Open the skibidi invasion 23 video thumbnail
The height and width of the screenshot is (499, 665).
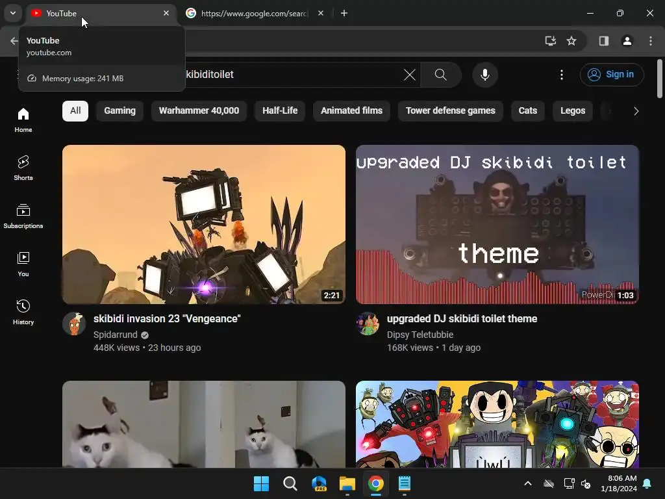[203, 224]
